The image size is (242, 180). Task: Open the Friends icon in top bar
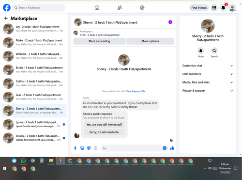point(120,8)
